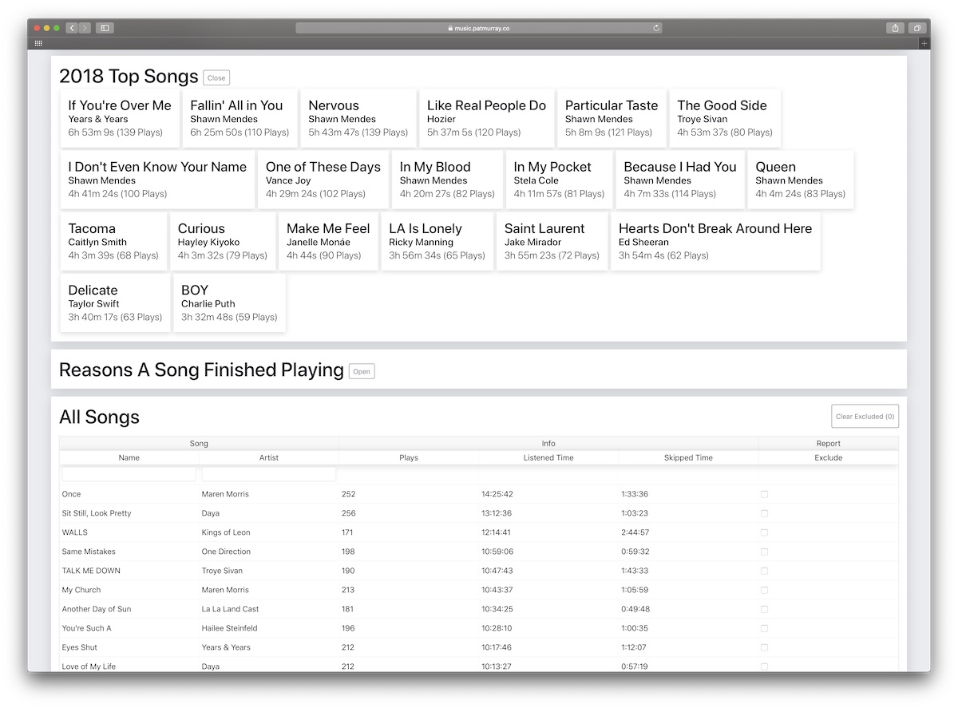Add a new tab with the plus icon

(924, 43)
